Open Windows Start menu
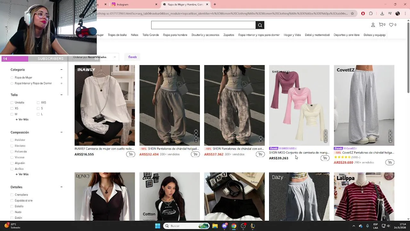This screenshot has width=410, height=231. [x=158, y=226]
